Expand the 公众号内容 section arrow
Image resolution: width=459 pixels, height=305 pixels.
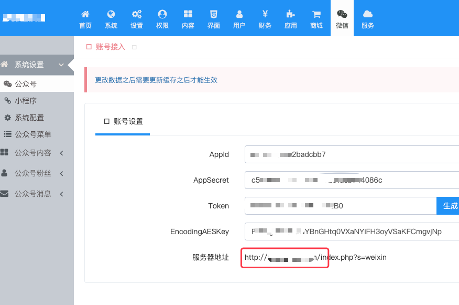61,153
